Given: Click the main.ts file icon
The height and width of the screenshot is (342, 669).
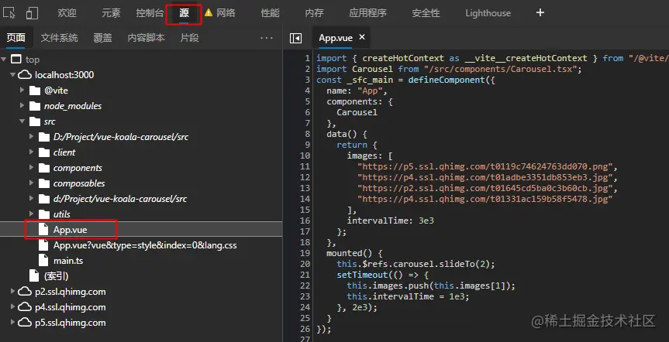Looking at the screenshot, I should tap(43, 260).
